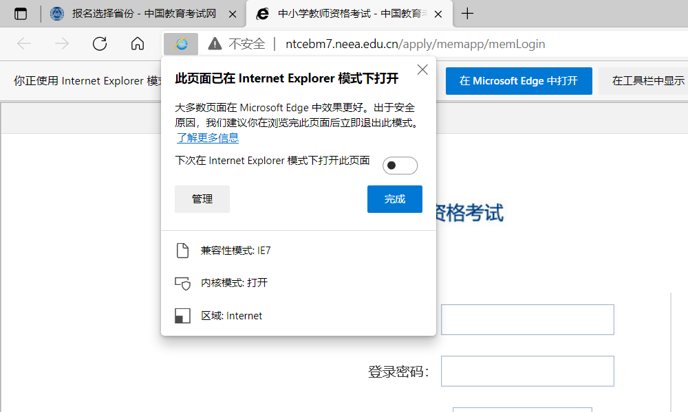Click the browser refresh icon

(x=100, y=44)
